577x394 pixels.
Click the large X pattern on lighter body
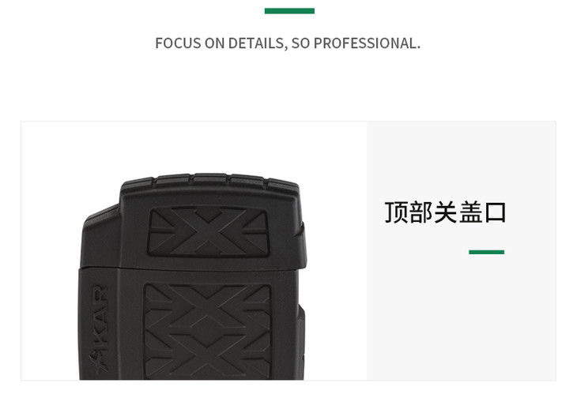click(x=207, y=331)
